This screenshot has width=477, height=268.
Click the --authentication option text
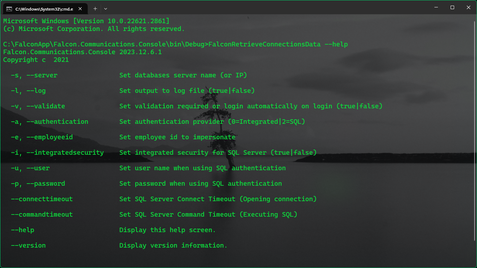pyautogui.click(x=57, y=122)
